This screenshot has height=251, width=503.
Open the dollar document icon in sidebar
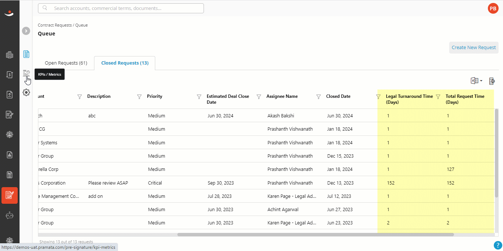point(10,75)
